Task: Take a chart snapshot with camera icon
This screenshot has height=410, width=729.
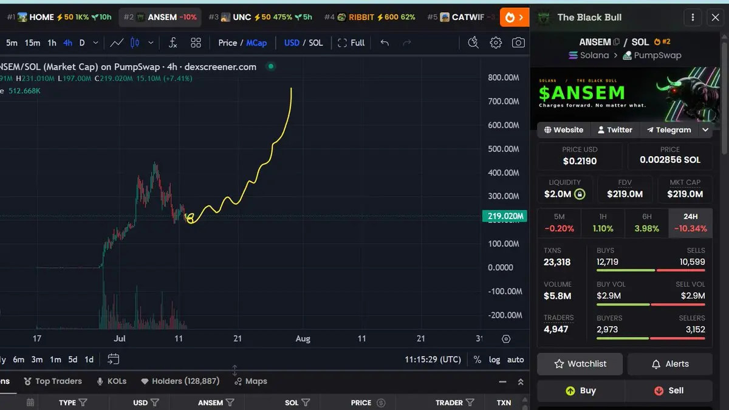Action: tap(518, 43)
